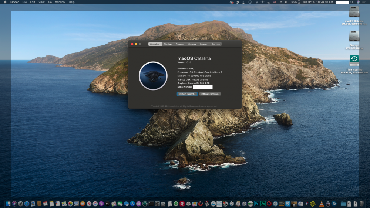Image resolution: width=370 pixels, height=208 pixels.
Task: Open Calendar icon in the Dock
Action: 45,204
